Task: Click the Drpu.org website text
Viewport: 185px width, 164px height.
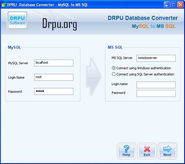Action: click(60, 24)
